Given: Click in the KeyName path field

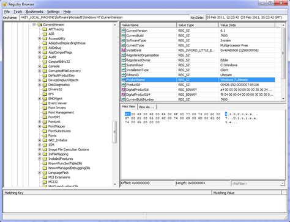Looking at the screenshot, I should (105, 18).
